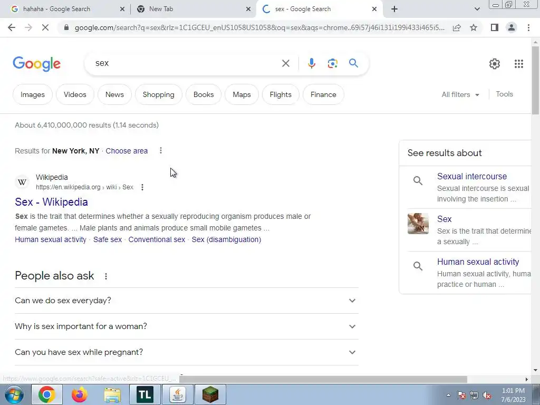Open the All filters dropdown
This screenshot has height=405, width=540.
coord(460,94)
